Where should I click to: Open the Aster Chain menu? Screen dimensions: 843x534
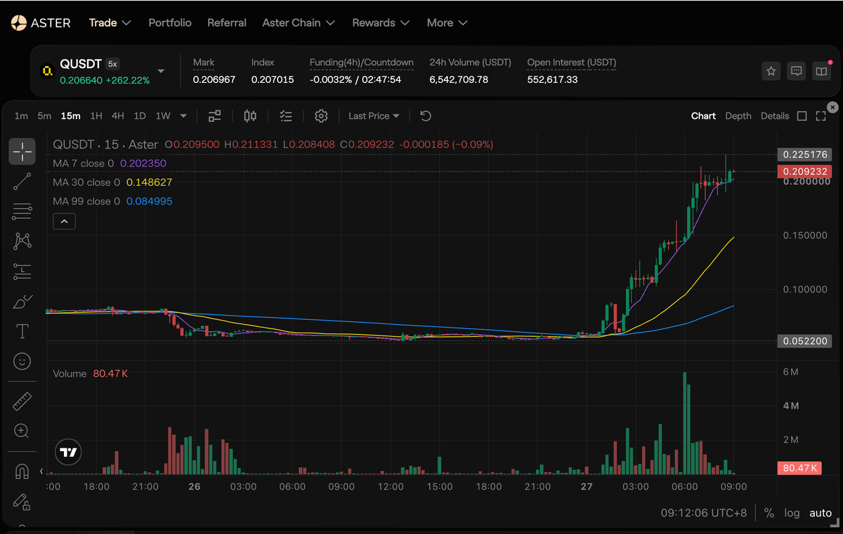coord(299,22)
